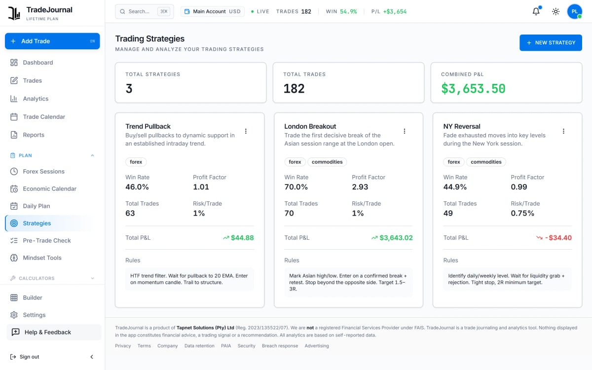The width and height of the screenshot is (592, 370).
Task: Click the Reports document icon
Action: [14, 135]
